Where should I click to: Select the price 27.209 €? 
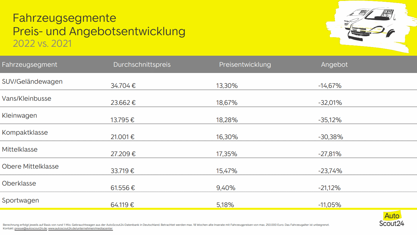[123, 154]
